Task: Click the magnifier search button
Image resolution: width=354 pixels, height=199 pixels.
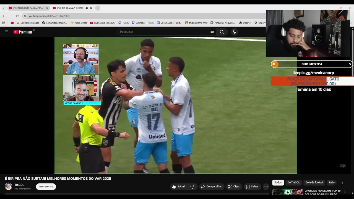Action: [222, 32]
